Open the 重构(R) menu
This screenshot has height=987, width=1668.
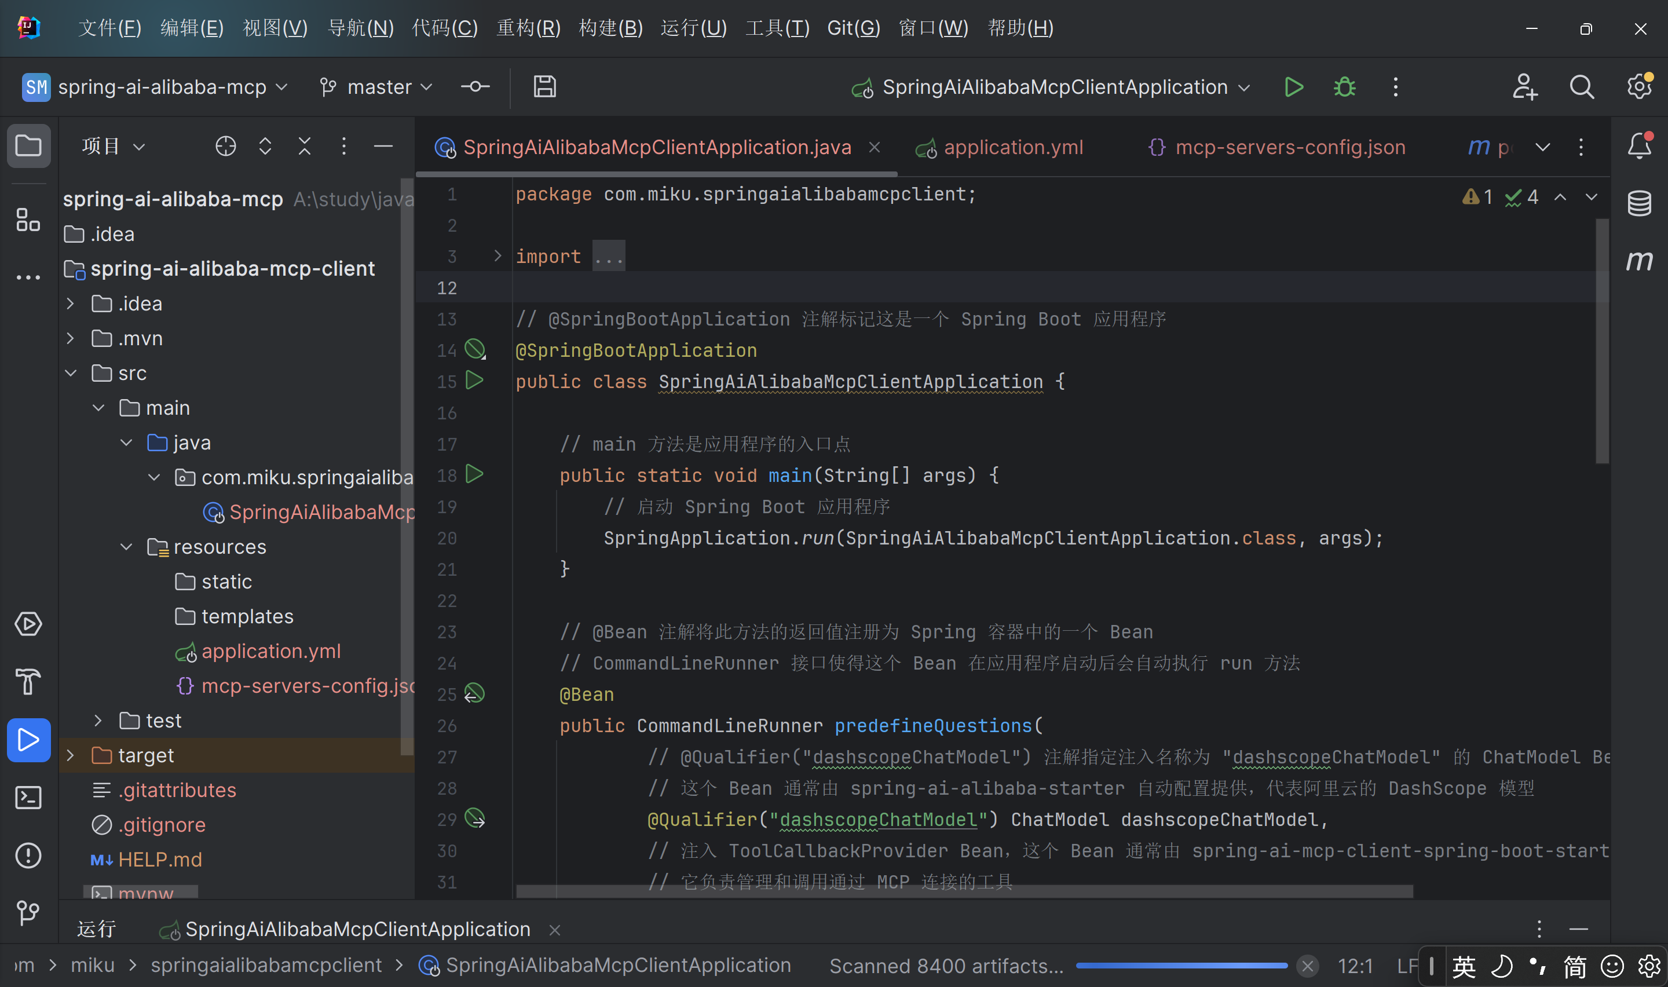[529, 28]
